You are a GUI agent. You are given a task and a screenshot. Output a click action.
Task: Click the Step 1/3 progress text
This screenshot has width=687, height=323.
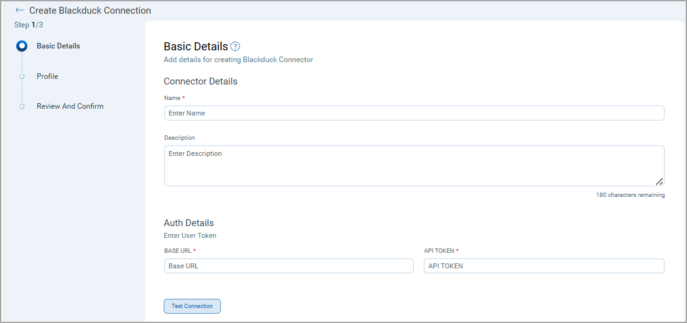click(x=29, y=25)
